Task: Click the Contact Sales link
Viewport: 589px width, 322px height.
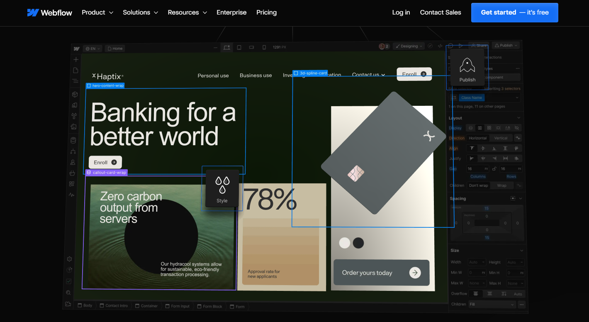Action: pyautogui.click(x=441, y=12)
